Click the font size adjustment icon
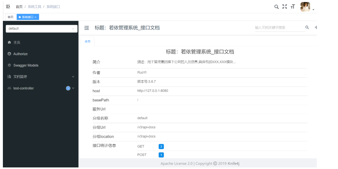This screenshot has height=169, width=338. [293, 7]
